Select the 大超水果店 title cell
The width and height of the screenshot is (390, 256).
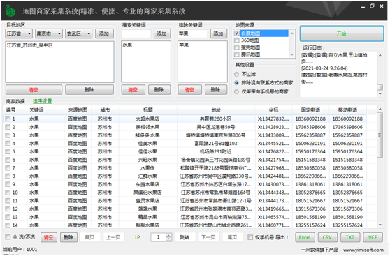pyautogui.click(x=147, y=119)
